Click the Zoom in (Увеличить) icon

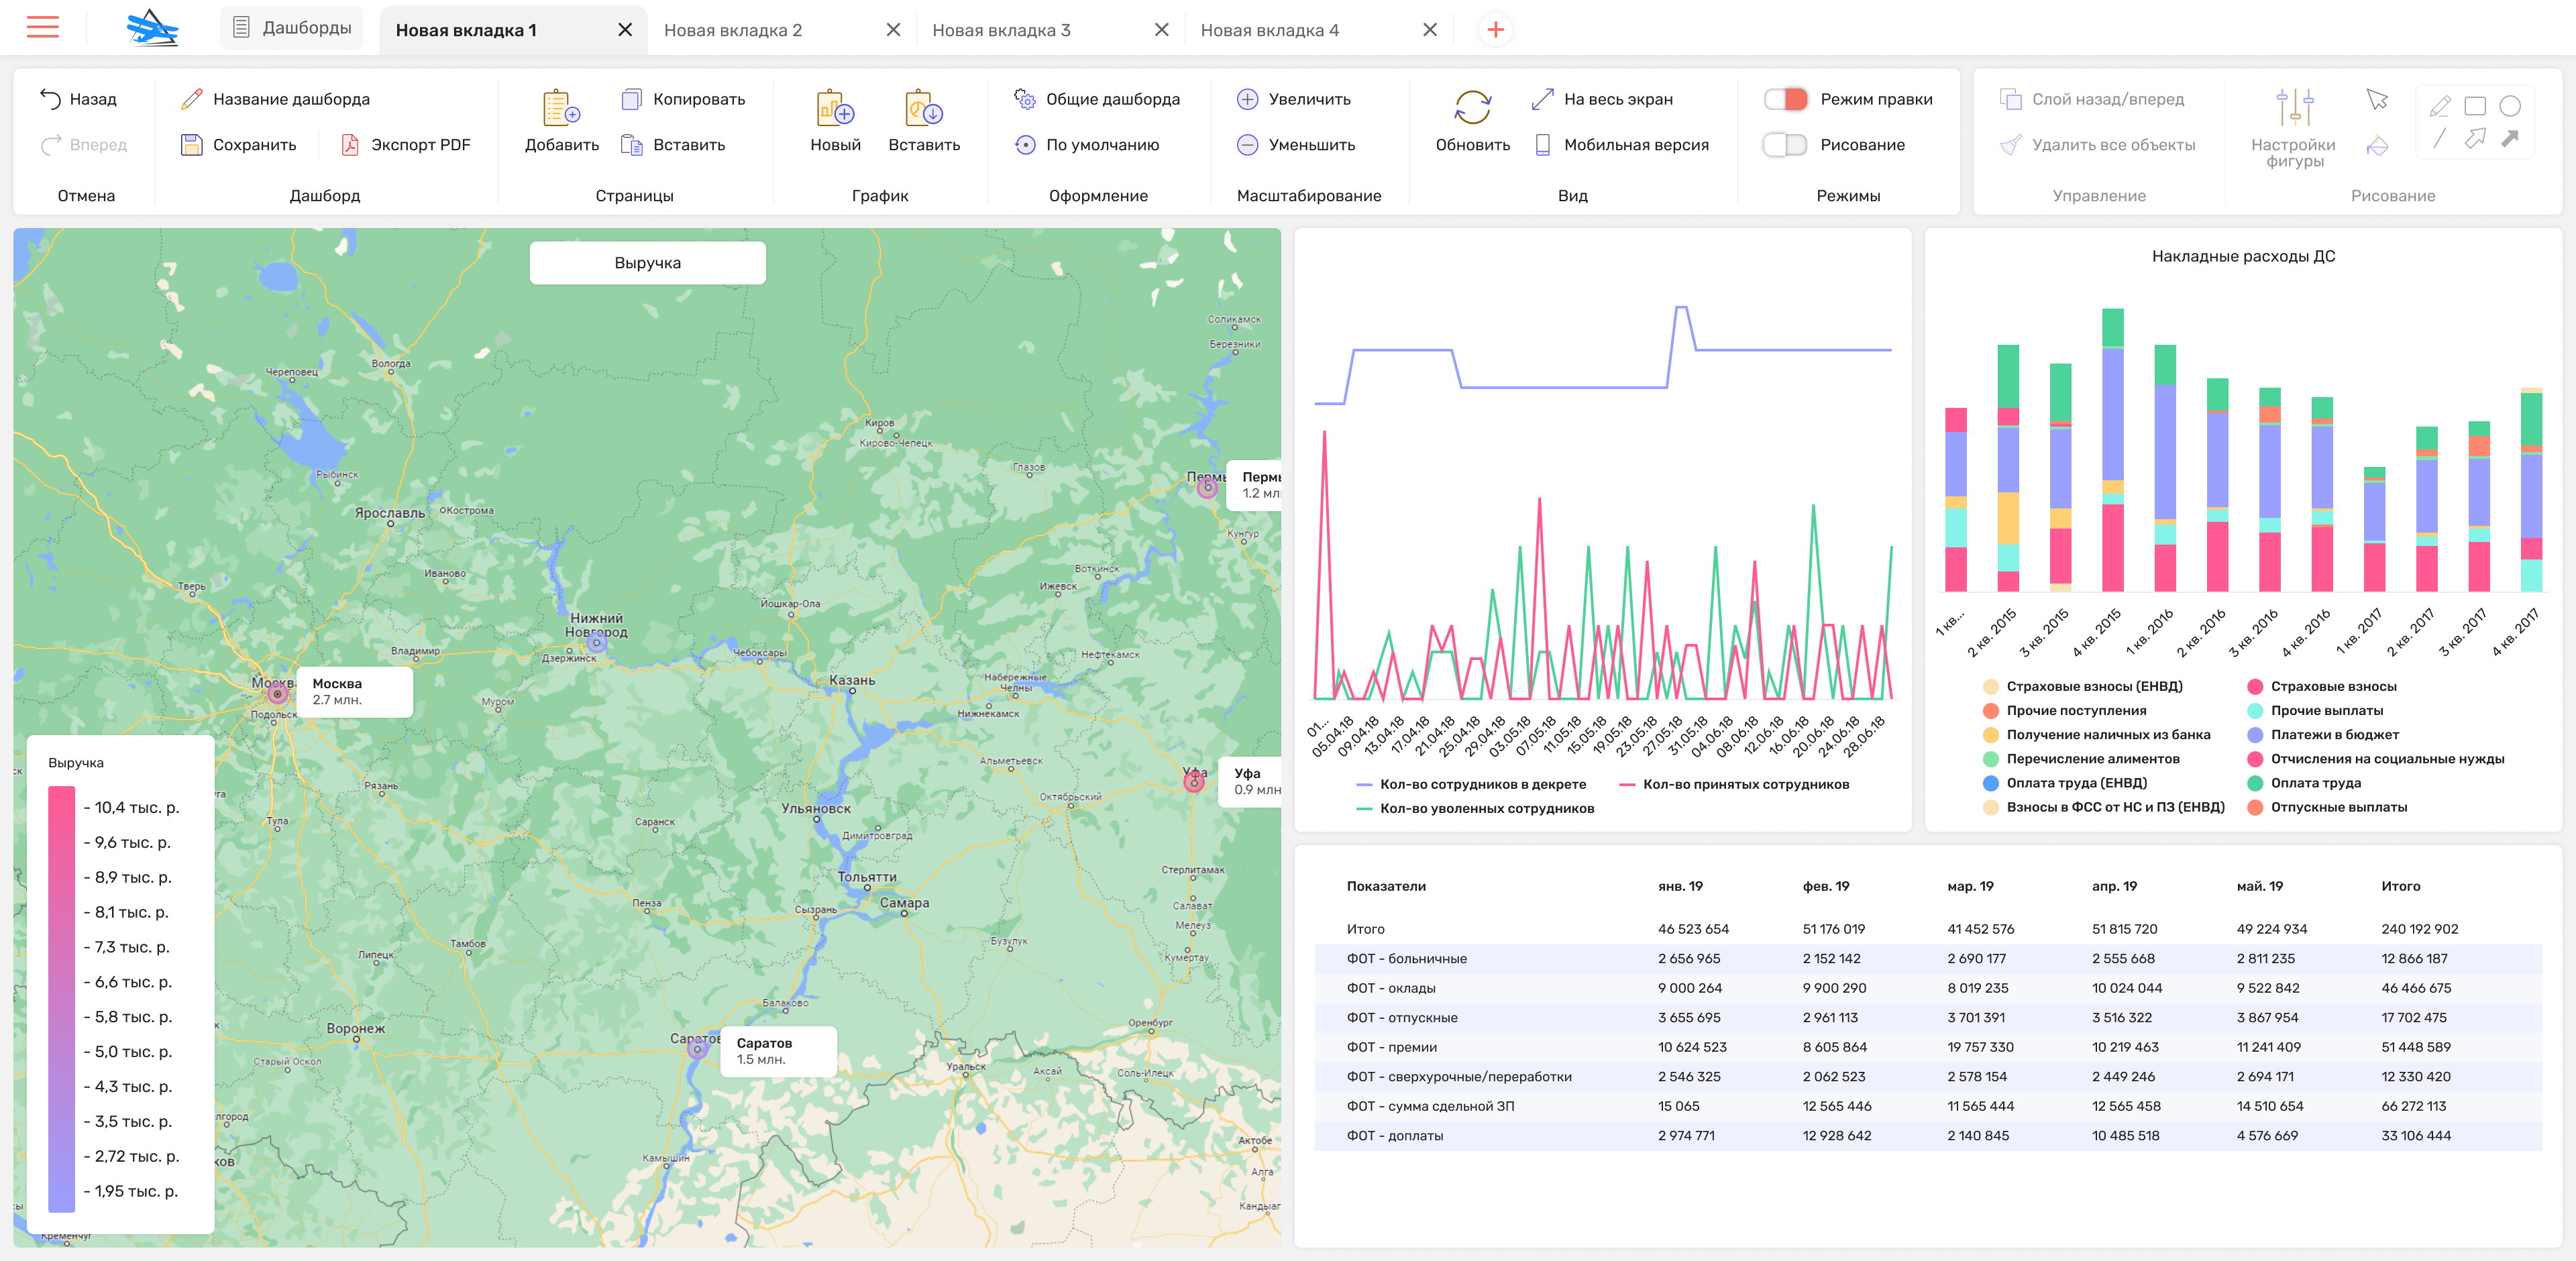[1247, 99]
